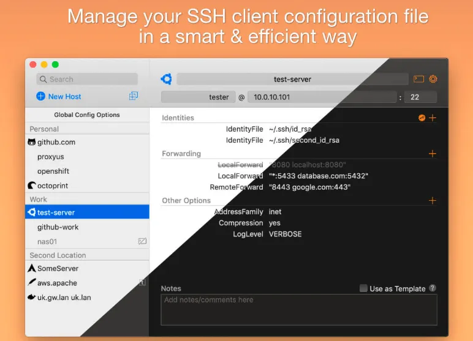
Task: Click the duplicate host icon in sidebar header
Action: pos(134,96)
